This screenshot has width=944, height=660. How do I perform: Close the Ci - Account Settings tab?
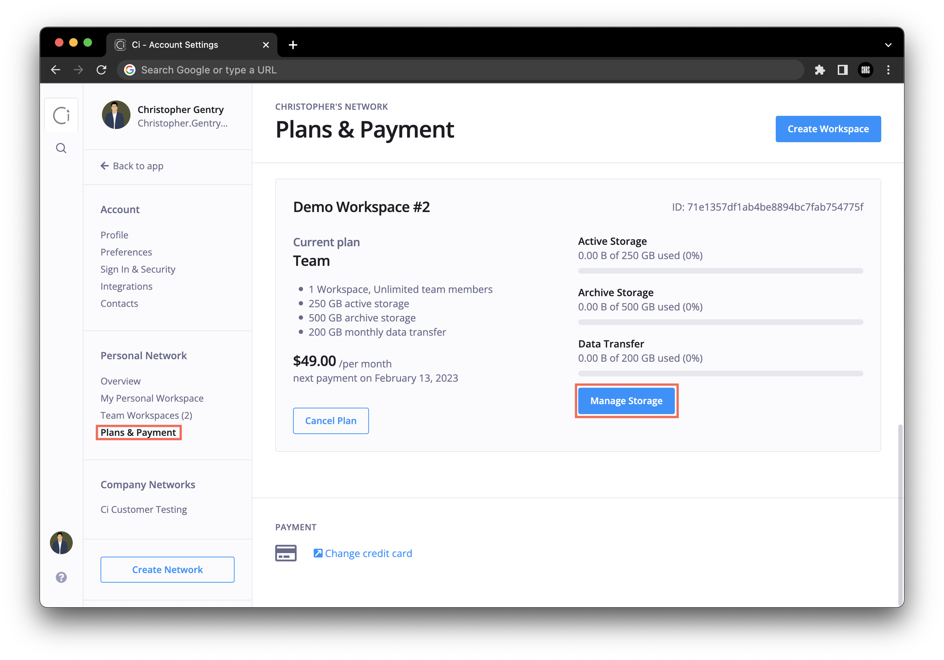coord(266,45)
